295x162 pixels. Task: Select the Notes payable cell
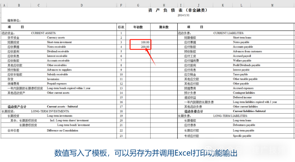coord(241,42)
